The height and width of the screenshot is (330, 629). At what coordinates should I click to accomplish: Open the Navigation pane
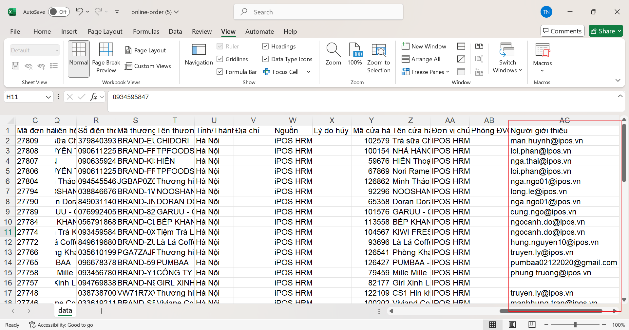tap(199, 55)
